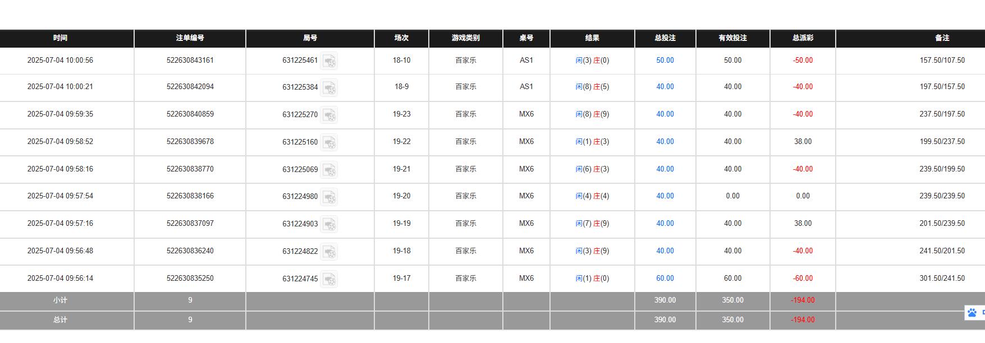Image resolution: width=985 pixels, height=343 pixels.
Task: Click video icon beside round 631225270
Action: (x=329, y=115)
